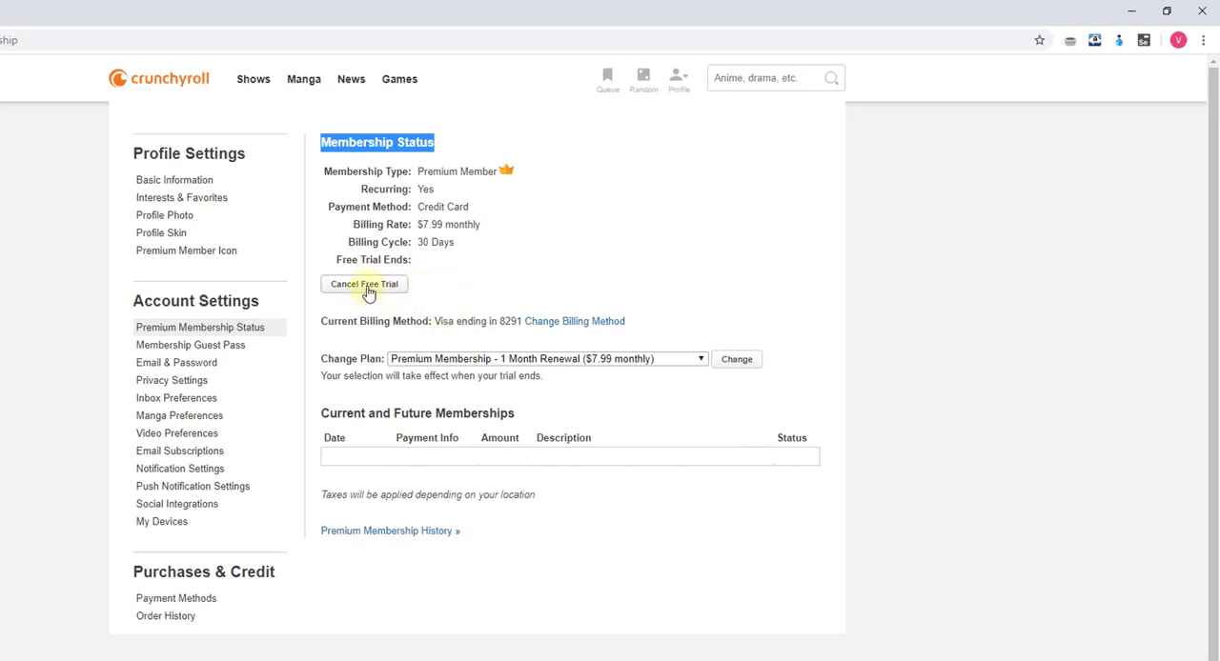The image size is (1220, 661).
Task: Click the Crunchyroll logo
Action: pyautogui.click(x=159, y=78)
